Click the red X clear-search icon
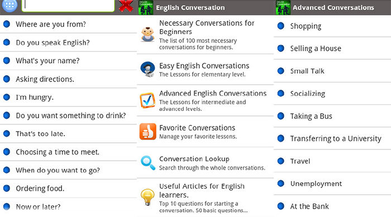This screenshot has height=217, width=391. coord(126,6)
